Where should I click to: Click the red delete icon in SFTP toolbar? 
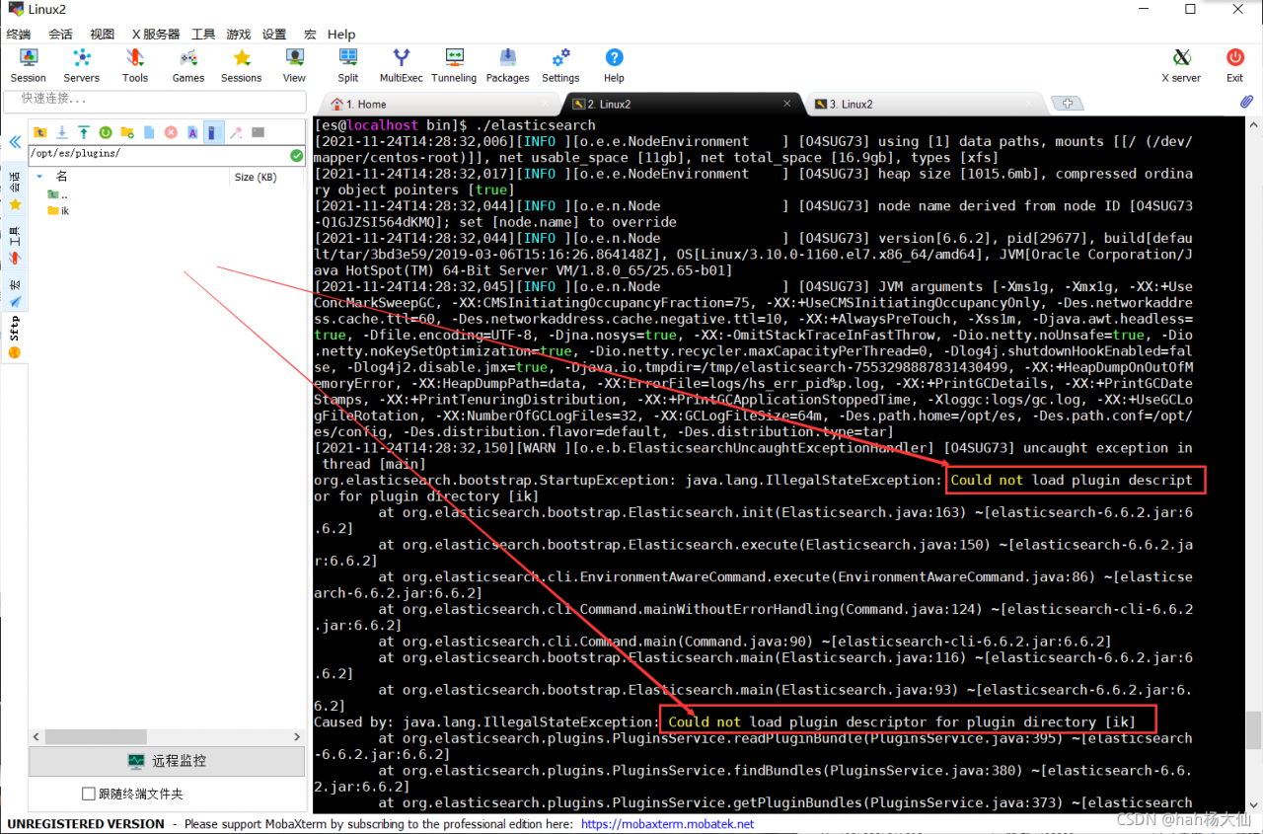coord(171,132)
